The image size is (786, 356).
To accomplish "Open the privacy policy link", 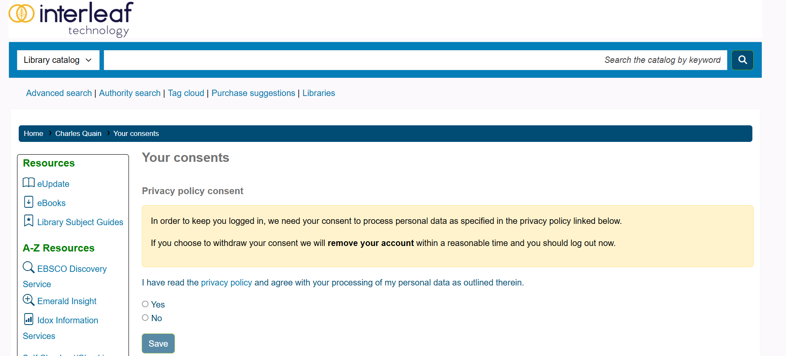I will 226,283.
